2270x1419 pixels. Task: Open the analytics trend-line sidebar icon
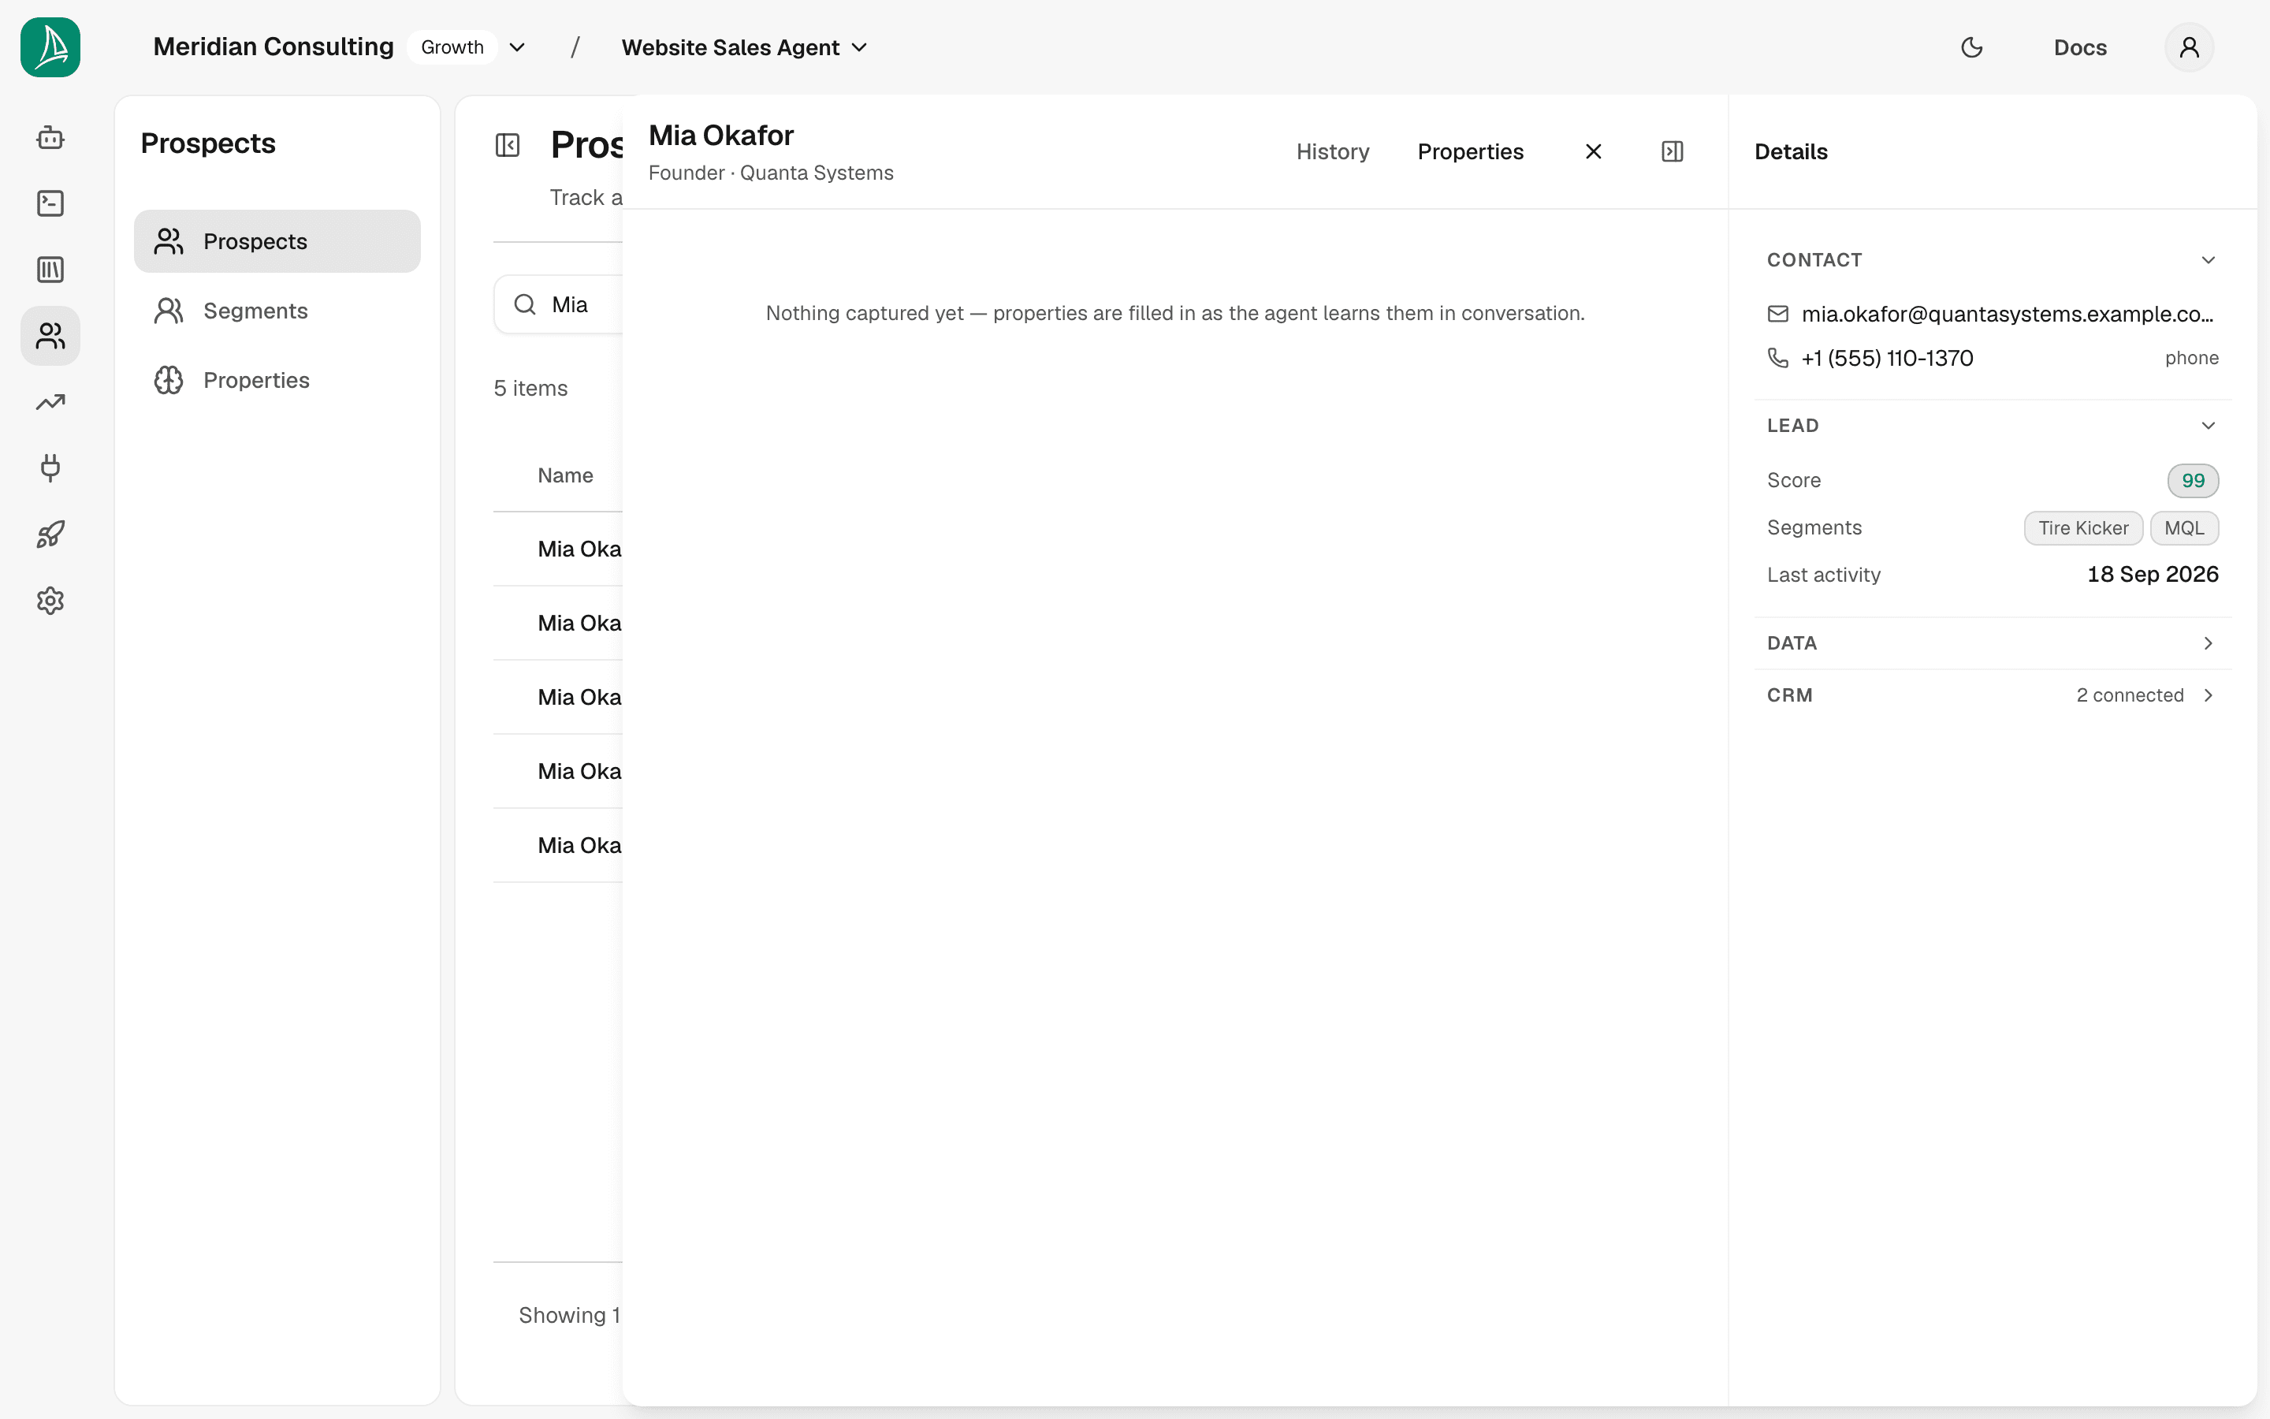tap(50, 403)
